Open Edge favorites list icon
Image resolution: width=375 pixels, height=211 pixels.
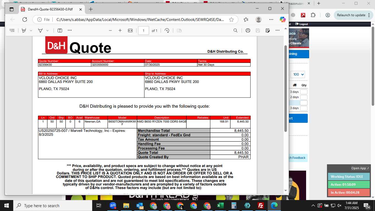(246, 20)
